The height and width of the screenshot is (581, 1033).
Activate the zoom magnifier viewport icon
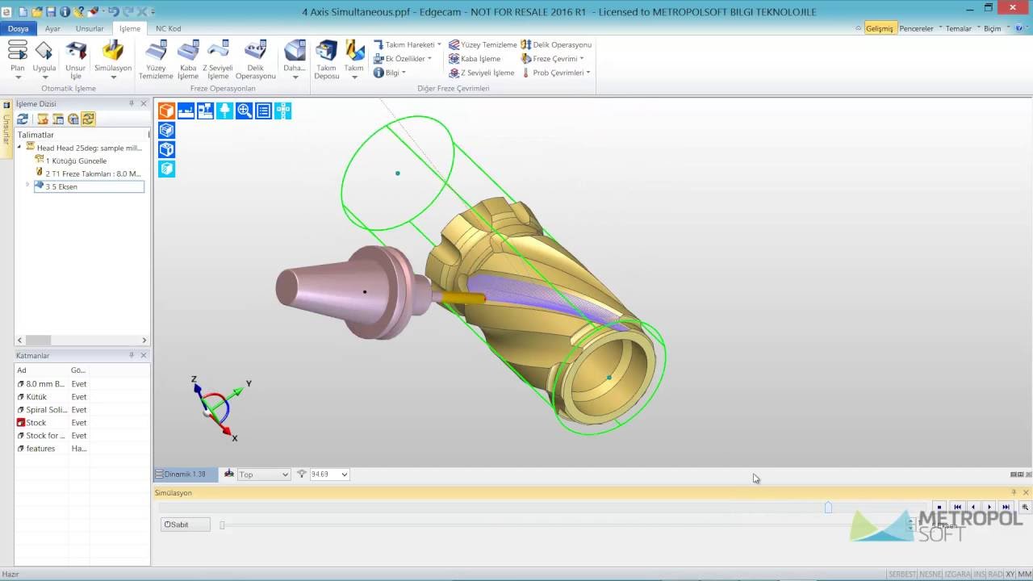[244, 111]
